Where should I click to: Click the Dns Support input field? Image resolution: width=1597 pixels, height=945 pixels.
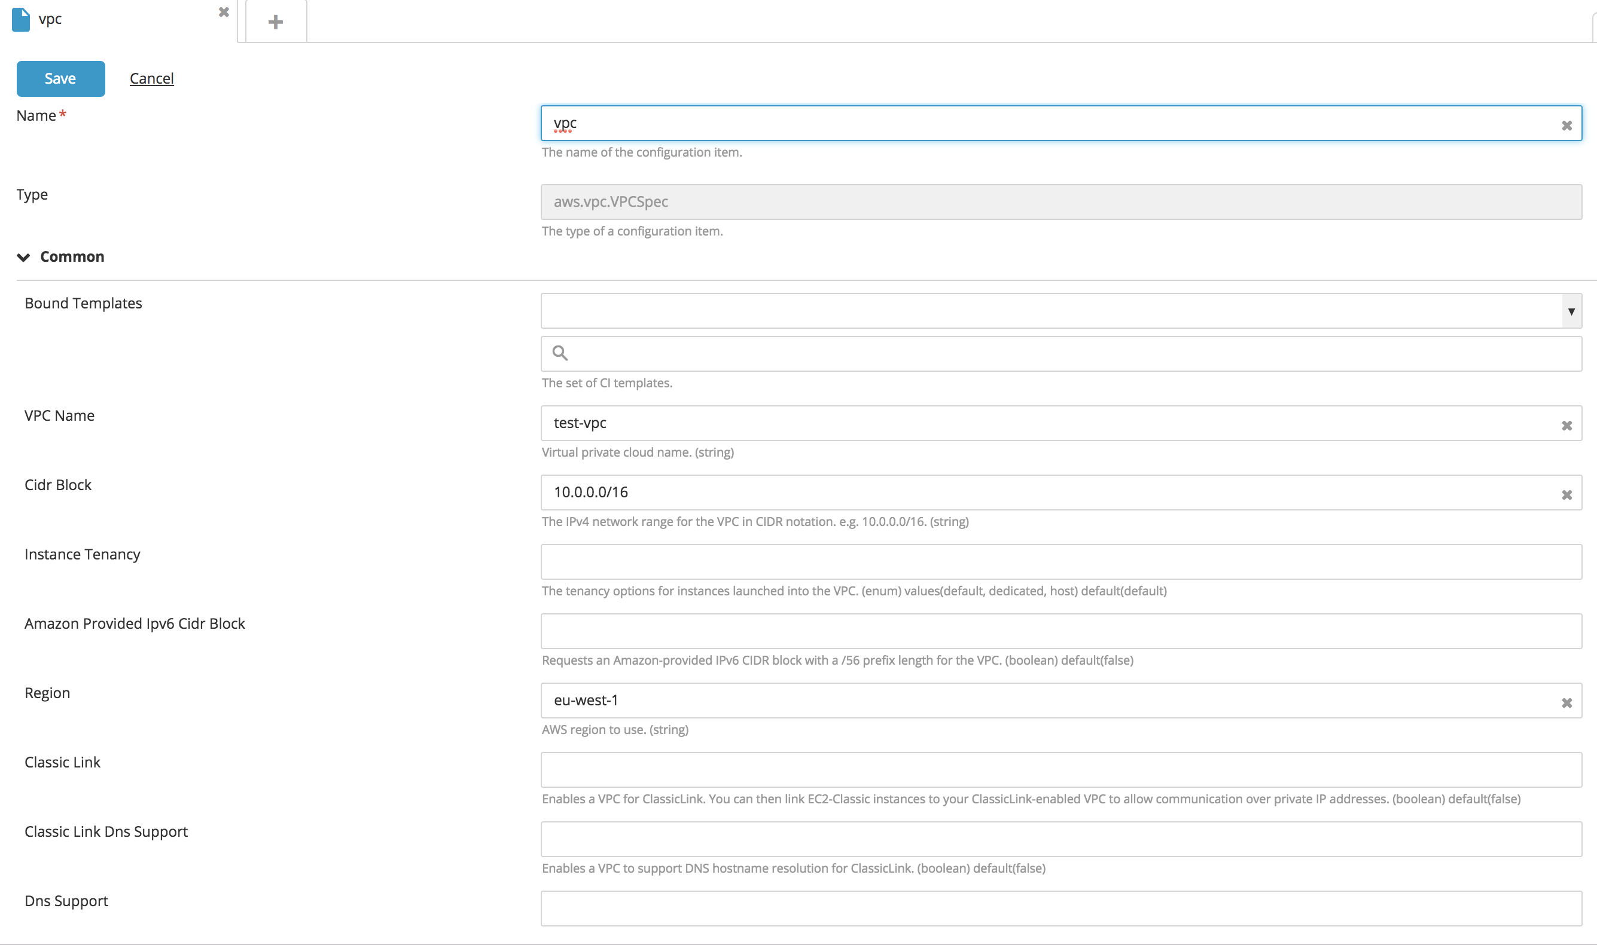1060,909
